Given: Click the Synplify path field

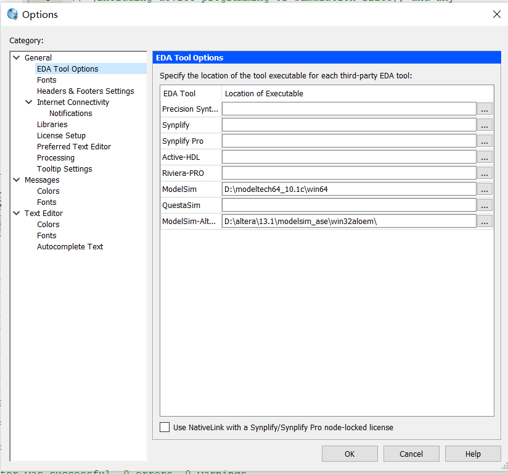Looking at the screenshot, I should click(x=349, y=125).
